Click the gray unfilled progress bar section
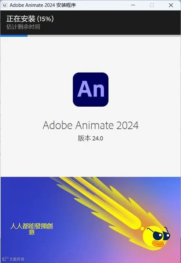The height and width of the screenshot is (263, 181). (x=104, y=36)
